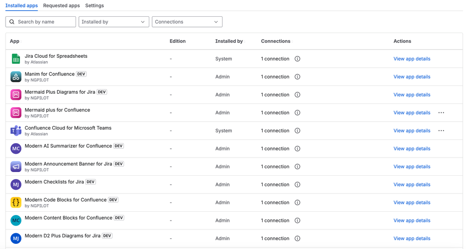This screenshot has width=466, height=249.
Task: Show connection info for Mermaid plus for Confluence
Action: (x=297, y=113)
